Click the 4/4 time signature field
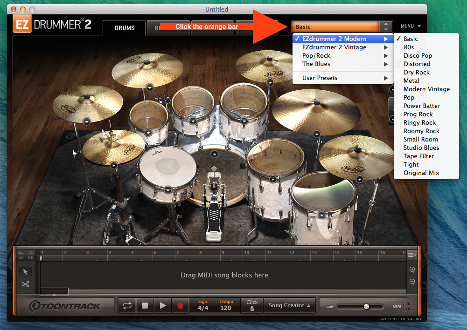This screenshot has height=330, width=467. tap(203, 305)
